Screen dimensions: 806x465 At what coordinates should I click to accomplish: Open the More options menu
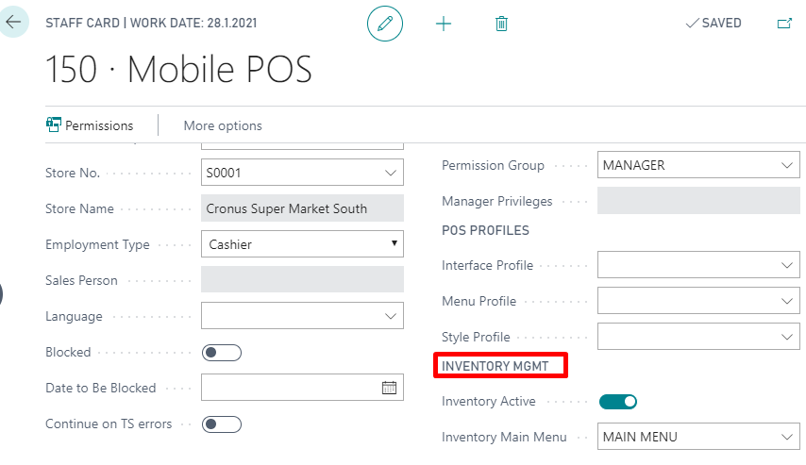click(x=223, y=125)
